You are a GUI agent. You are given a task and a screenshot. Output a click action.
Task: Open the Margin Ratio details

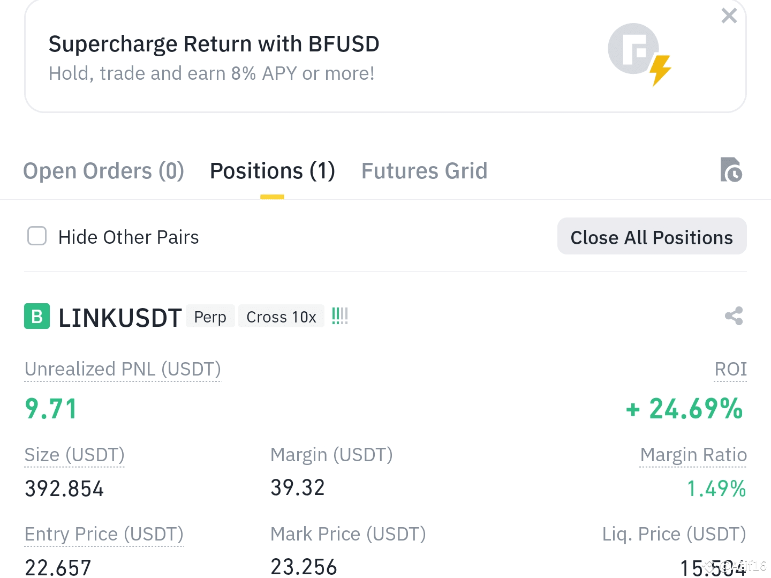693,455
